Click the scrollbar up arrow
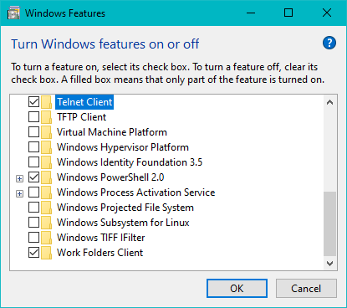The height and width of the screenshot is (308, 347). point(330,102)
